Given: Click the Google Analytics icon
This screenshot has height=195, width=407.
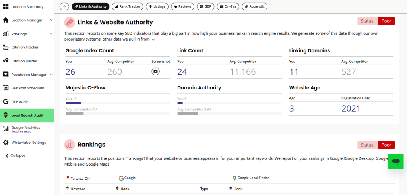Looking at the screenshot, I should (6, 129).
